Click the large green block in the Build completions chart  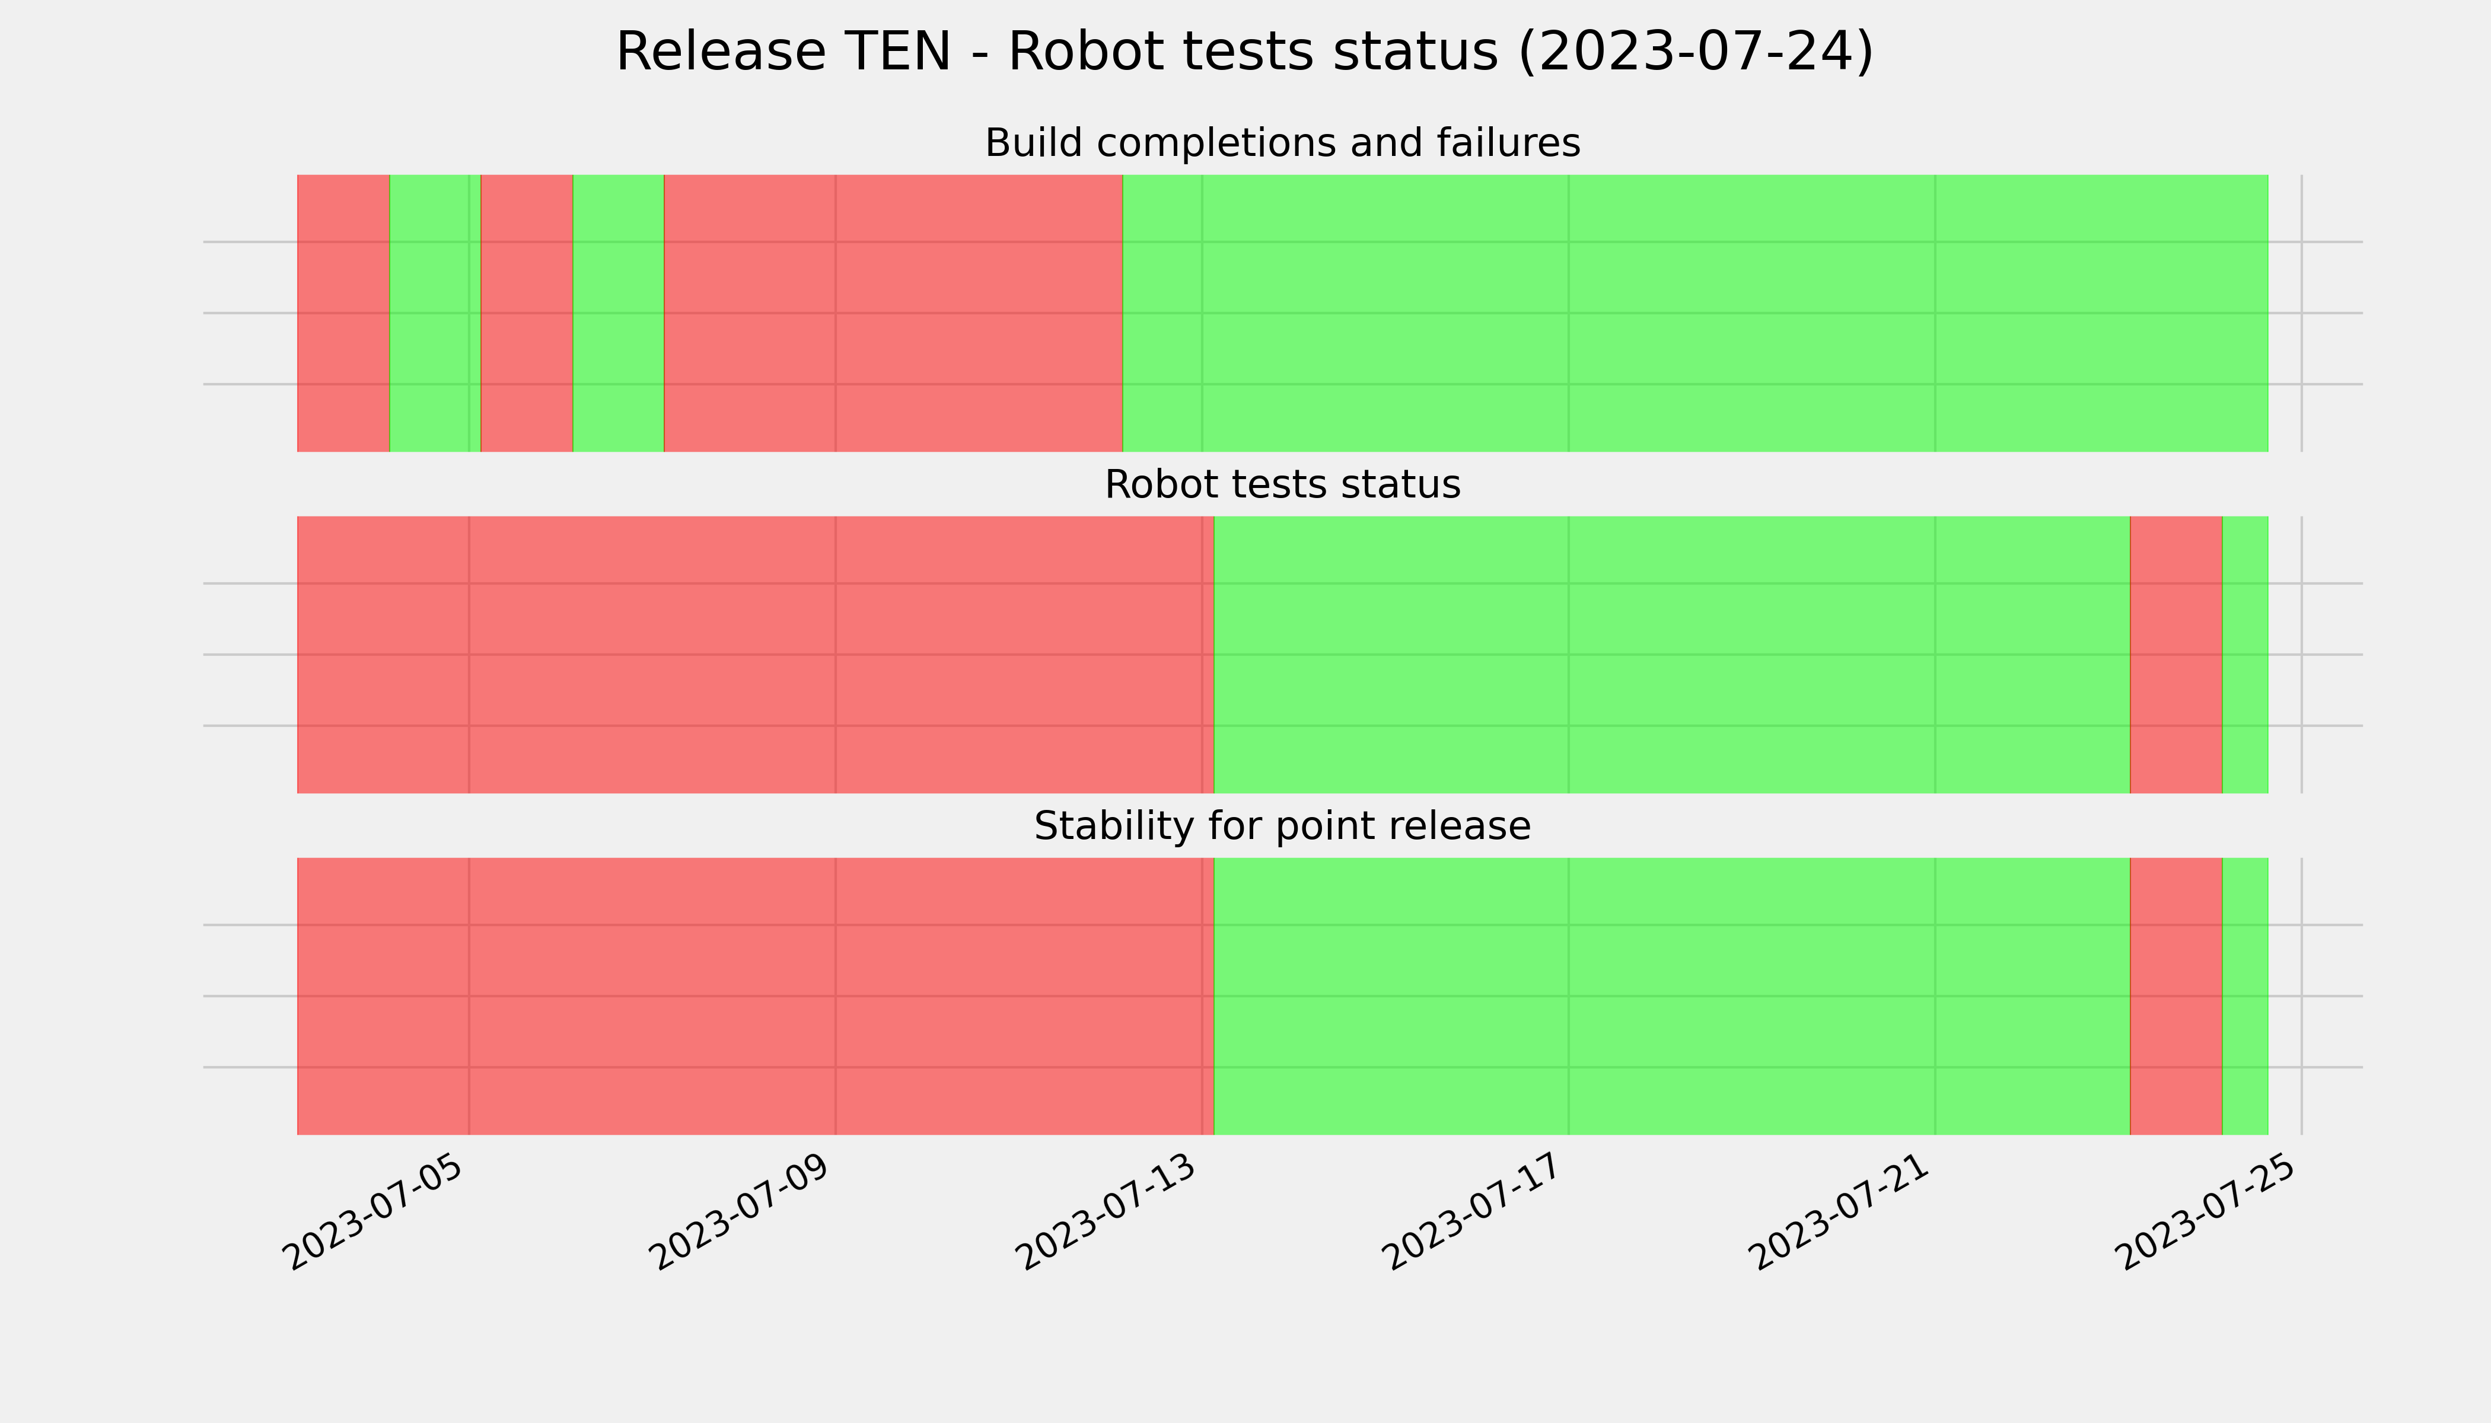coord(1695,312)
